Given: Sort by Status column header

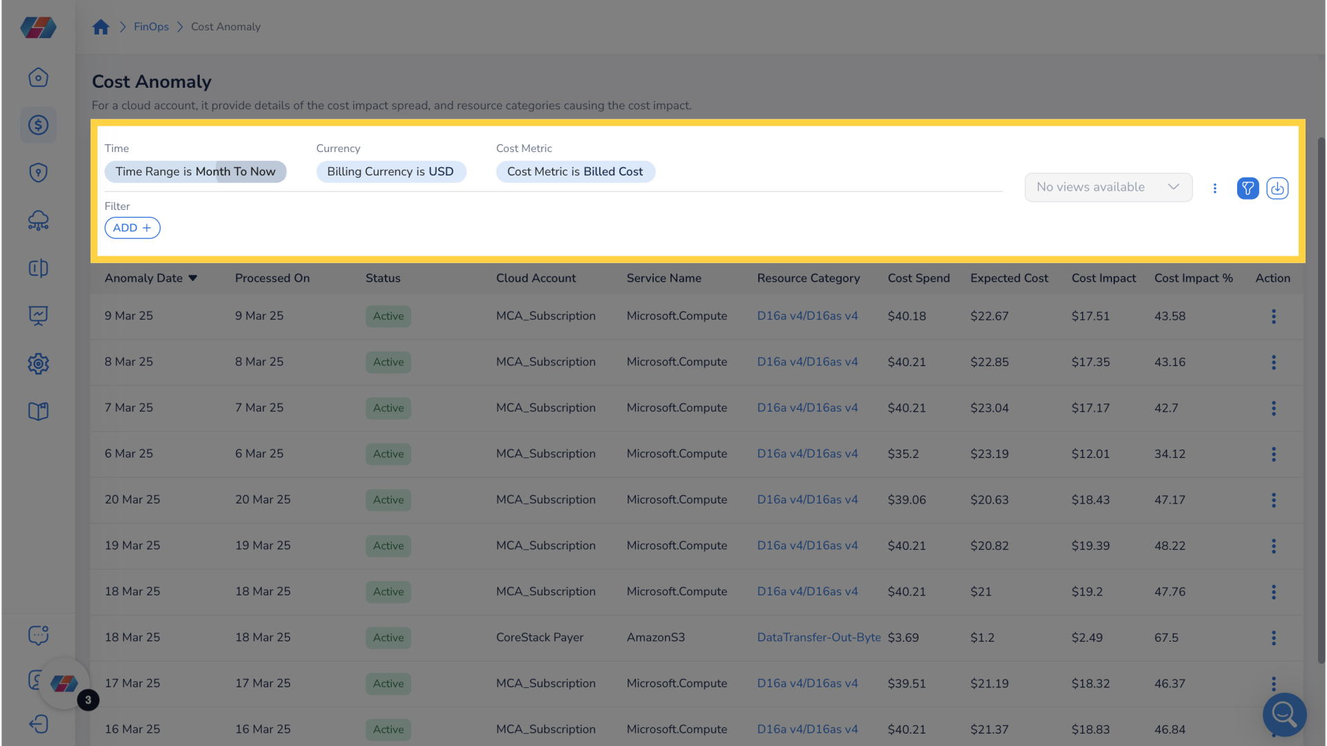Looking at the screenshot, I should coord(383,278).
